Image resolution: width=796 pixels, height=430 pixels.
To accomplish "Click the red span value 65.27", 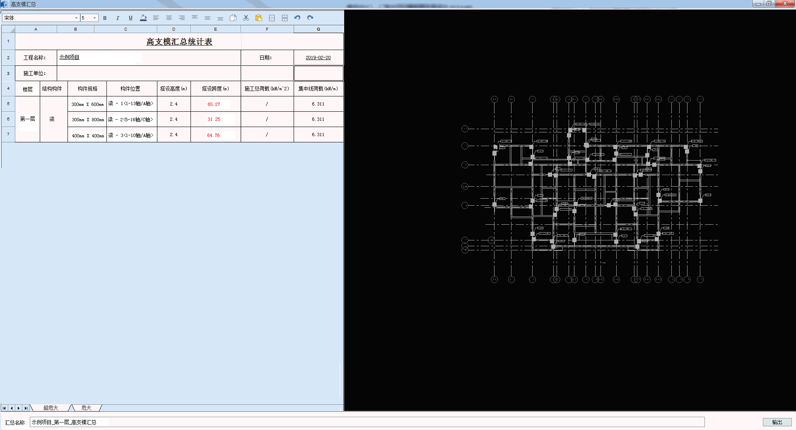I will pyautogui.click(x=214, y=104).
